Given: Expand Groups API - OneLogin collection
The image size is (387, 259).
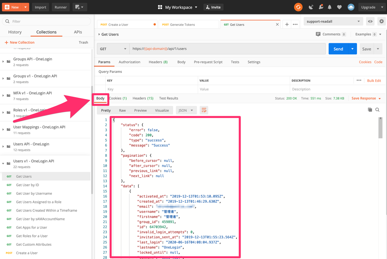Looking at the screenshot, I should (3, 62).
